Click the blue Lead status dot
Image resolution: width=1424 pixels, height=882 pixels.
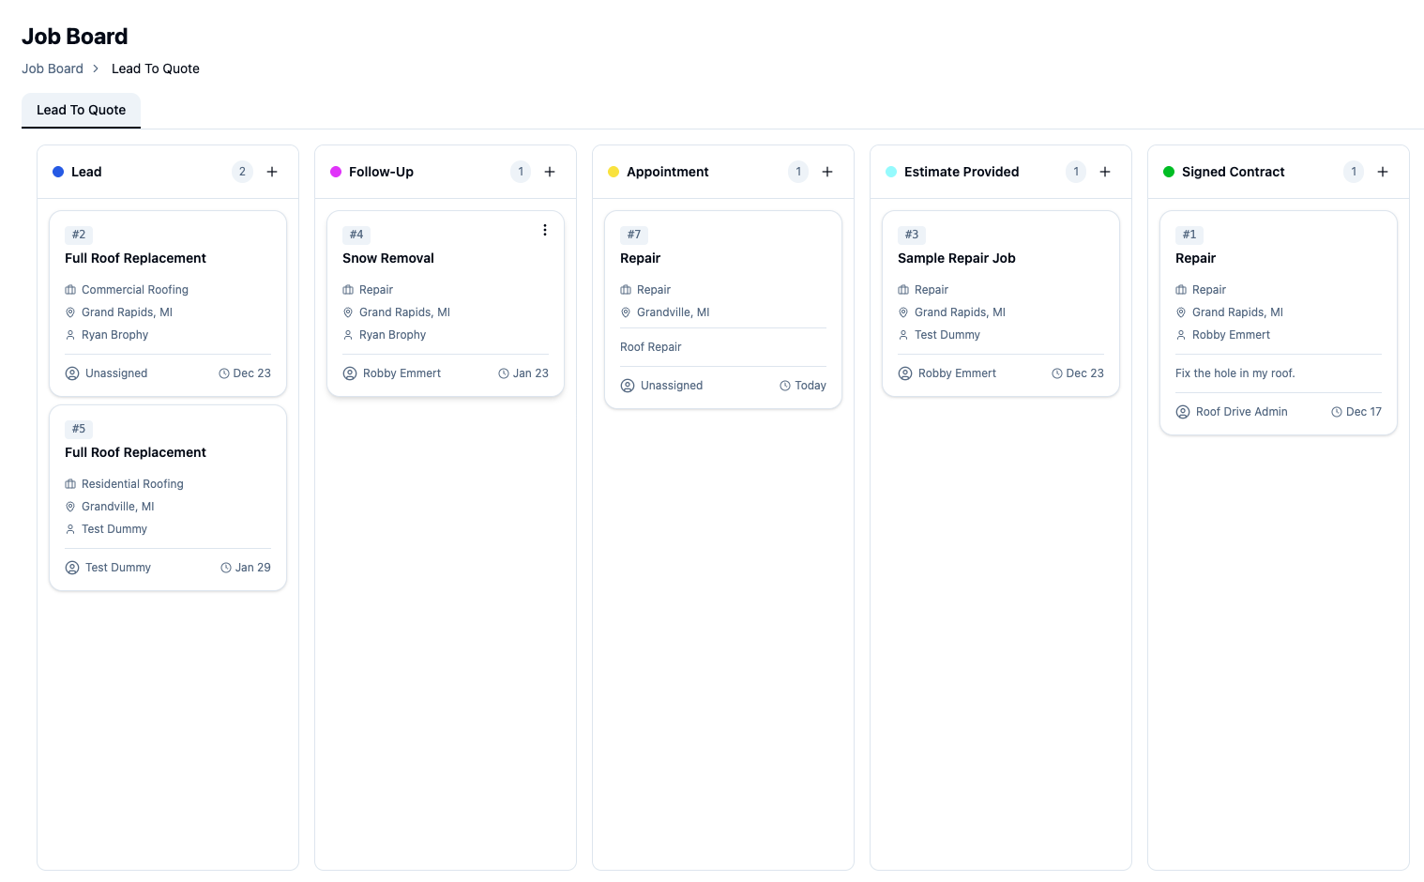(x=58, y=172)
